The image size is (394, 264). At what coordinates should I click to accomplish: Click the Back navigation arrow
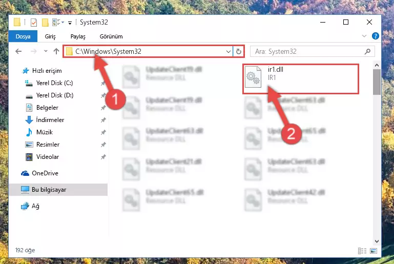point(18,51)
